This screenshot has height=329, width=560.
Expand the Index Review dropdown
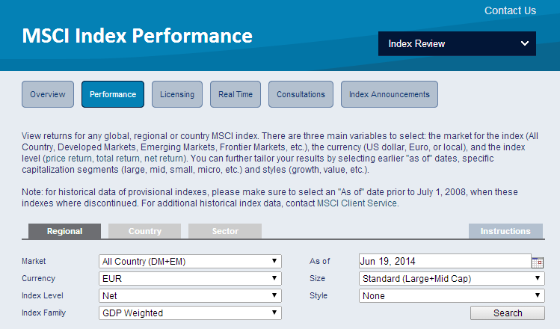(x=457, y=43)
